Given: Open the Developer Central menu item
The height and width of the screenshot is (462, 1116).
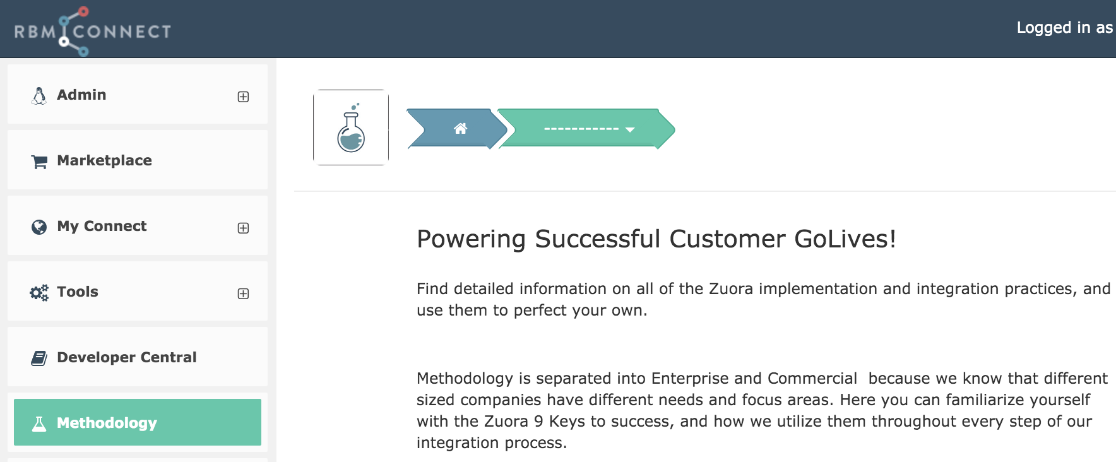Looking at the screenshot, I should coord(138,357).
